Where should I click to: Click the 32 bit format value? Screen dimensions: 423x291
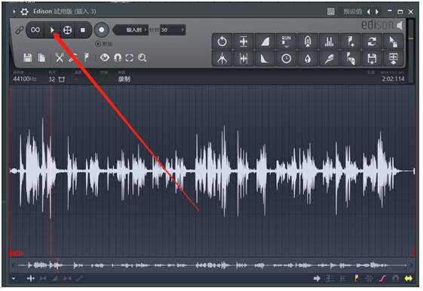coord(51,79)
